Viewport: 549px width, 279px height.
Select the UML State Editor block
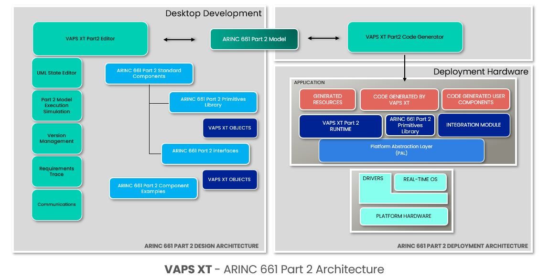point(56,73)
